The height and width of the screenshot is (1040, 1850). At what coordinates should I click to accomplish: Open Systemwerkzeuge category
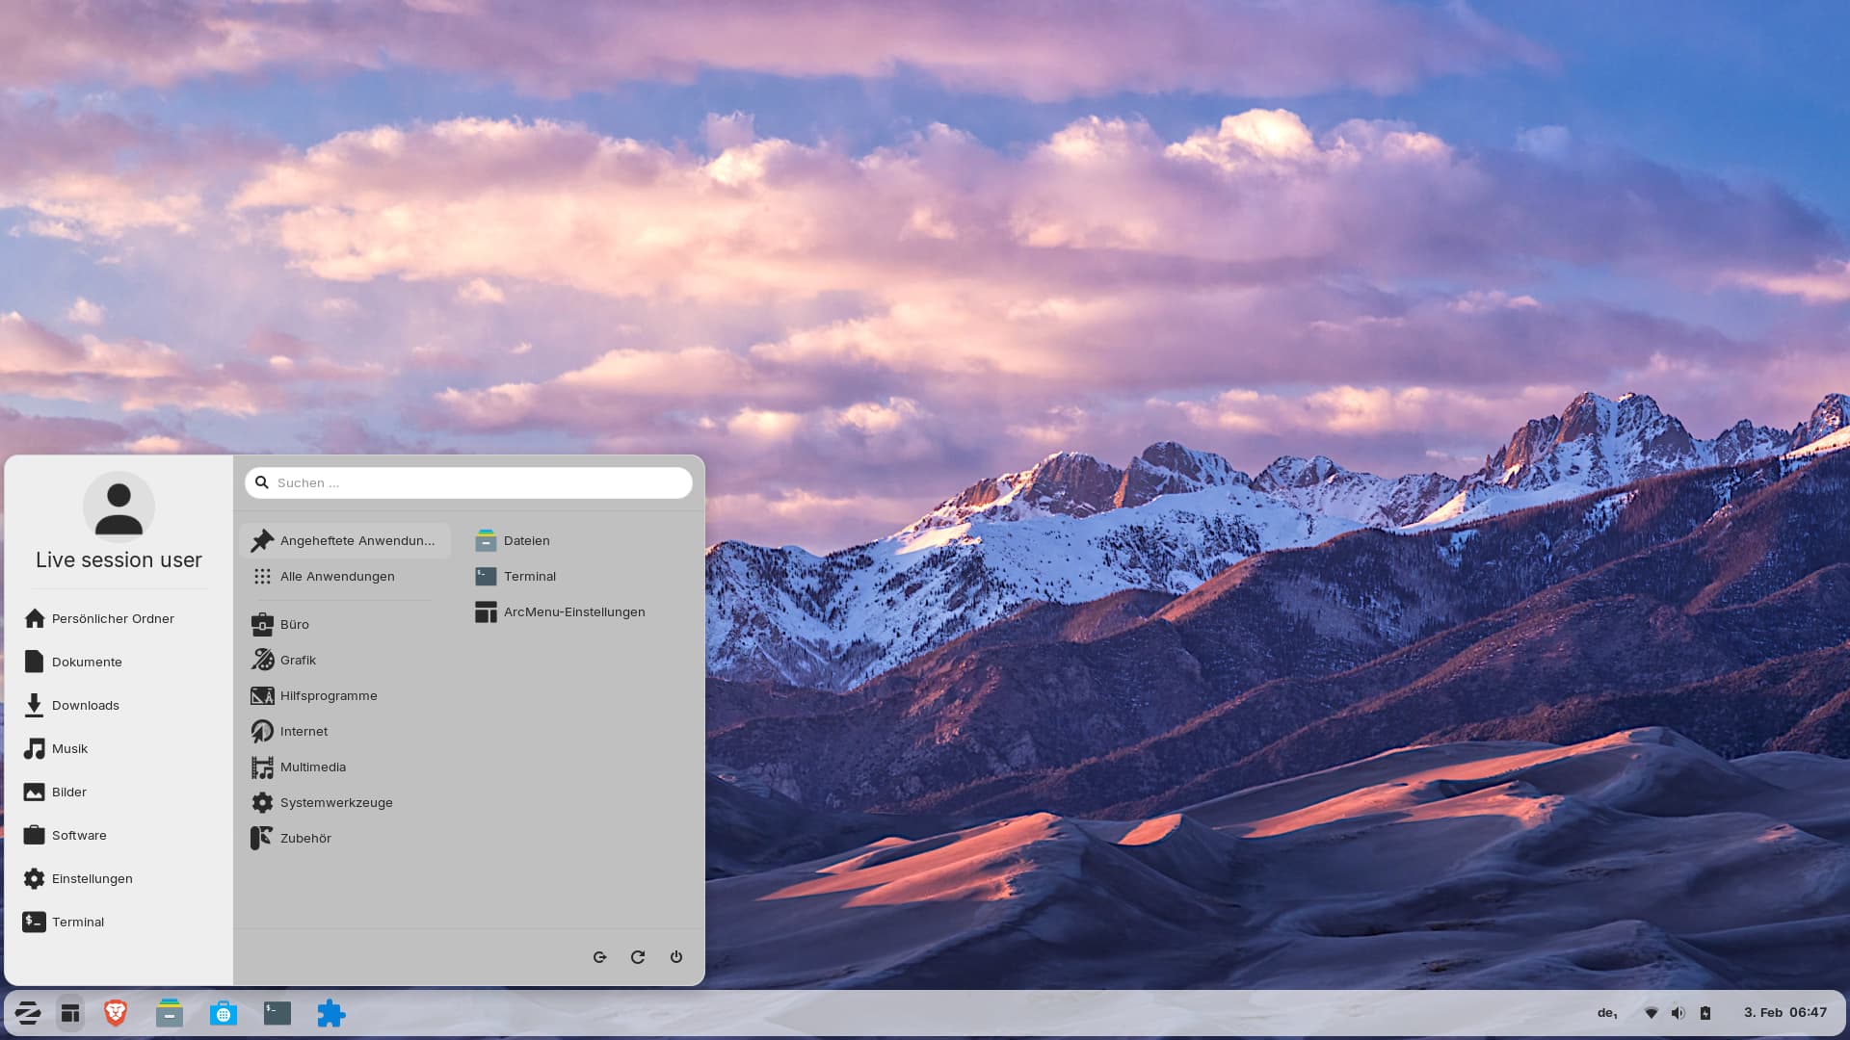[x=335, y=802]
